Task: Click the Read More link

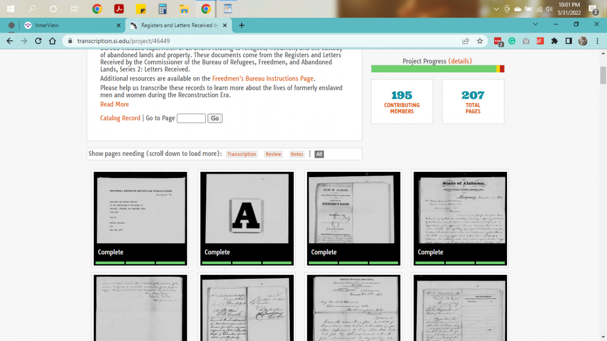Action: [114, 104]
